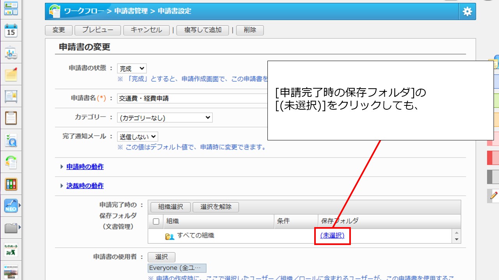Open the 完了通知メール dropdown
This screenshot has height=280, width=499.
tap(138, 136)
